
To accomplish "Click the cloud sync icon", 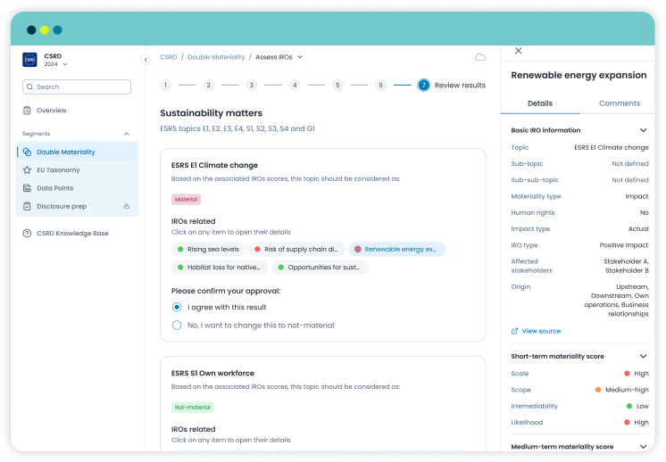I will (x=480, y=57).
